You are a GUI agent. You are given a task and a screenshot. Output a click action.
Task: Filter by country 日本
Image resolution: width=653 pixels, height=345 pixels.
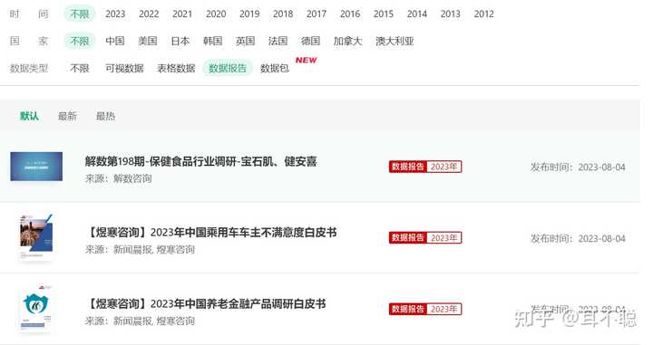[180, 41]
